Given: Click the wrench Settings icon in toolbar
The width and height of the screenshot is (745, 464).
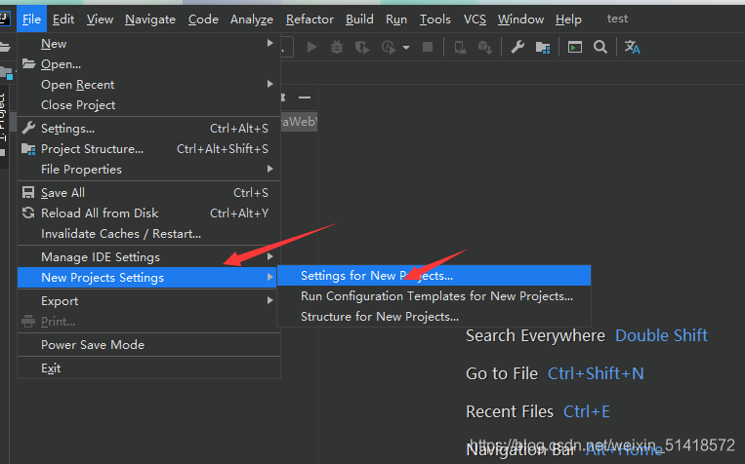Looking at the screenshot, I should pos(517,47).
